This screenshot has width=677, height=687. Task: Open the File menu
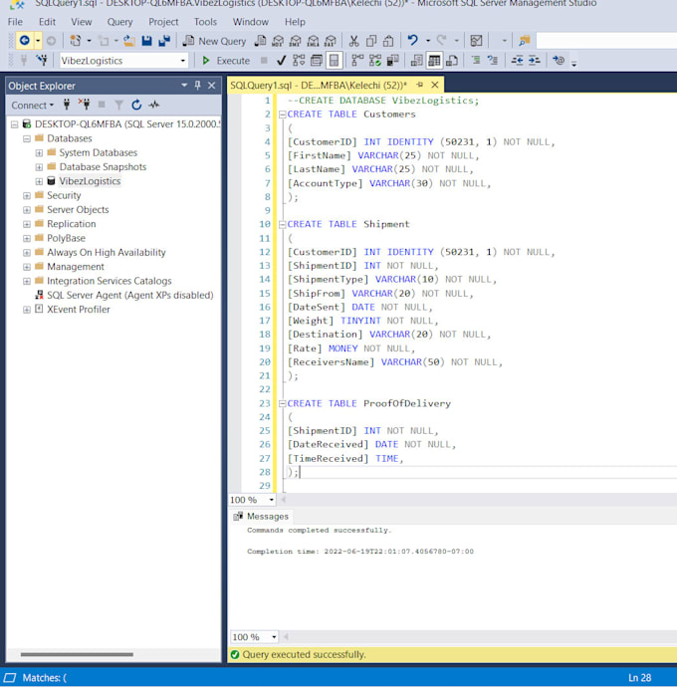(x=15, y=22)
